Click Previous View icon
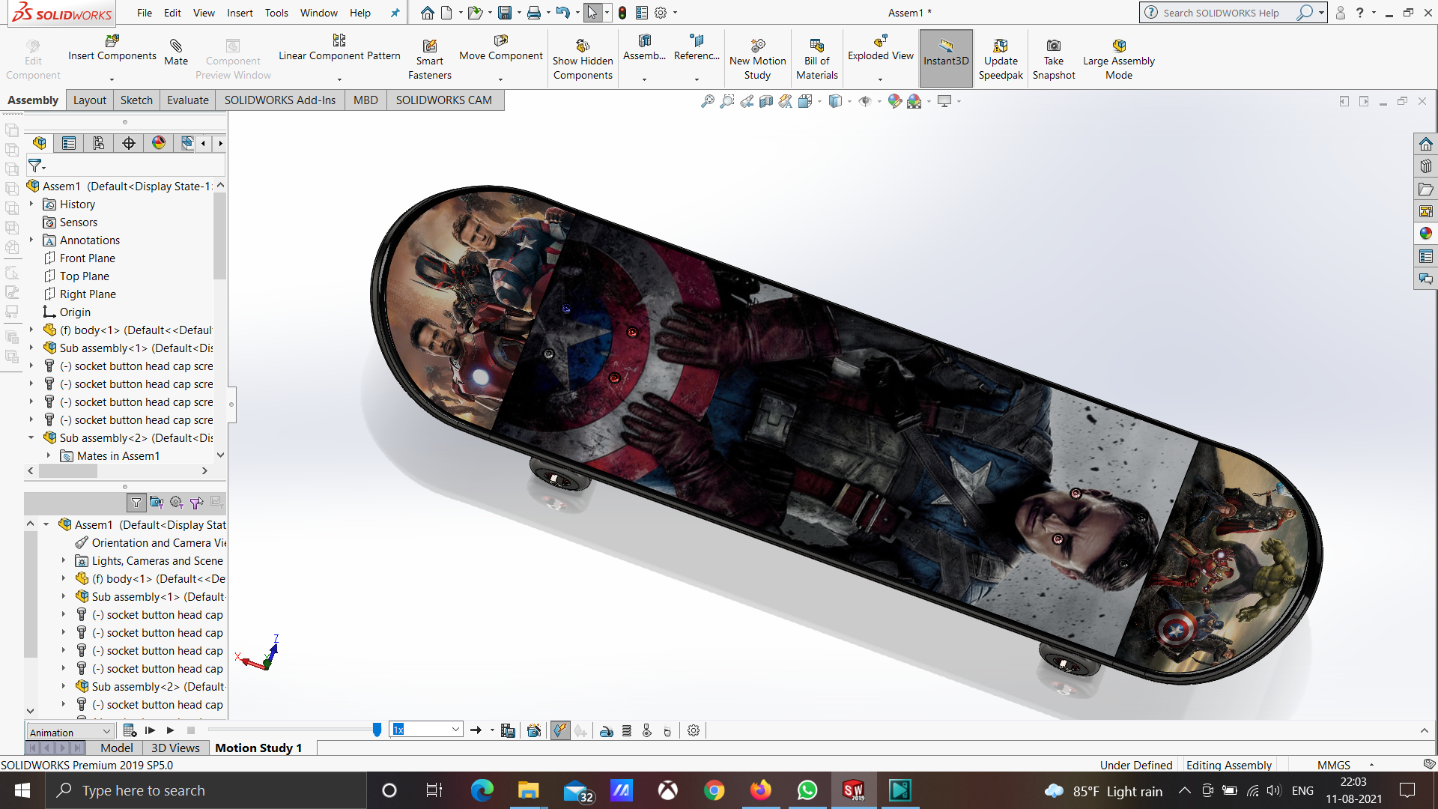This screenshot has height=809, width=1438. click(x=747, y=101)
